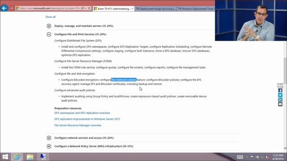Click the browser forward arrow

[x=12, y=8]
